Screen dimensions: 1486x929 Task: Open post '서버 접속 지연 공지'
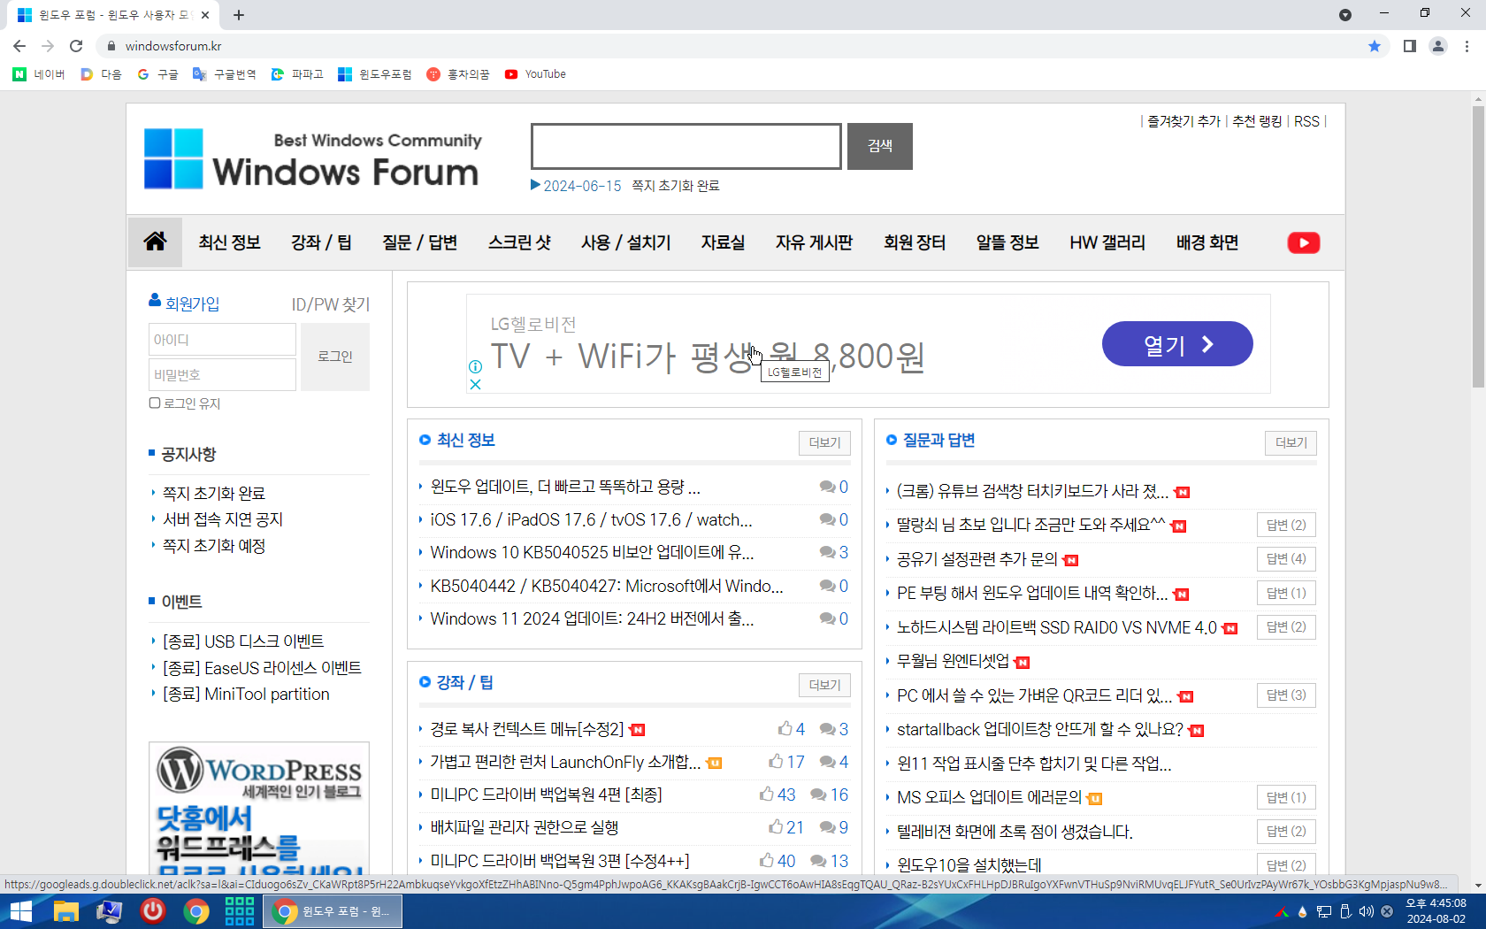(223, 519)
